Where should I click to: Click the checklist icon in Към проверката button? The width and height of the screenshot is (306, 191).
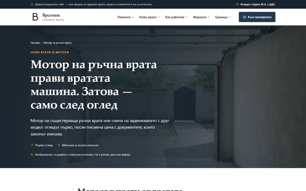point(245,17)
